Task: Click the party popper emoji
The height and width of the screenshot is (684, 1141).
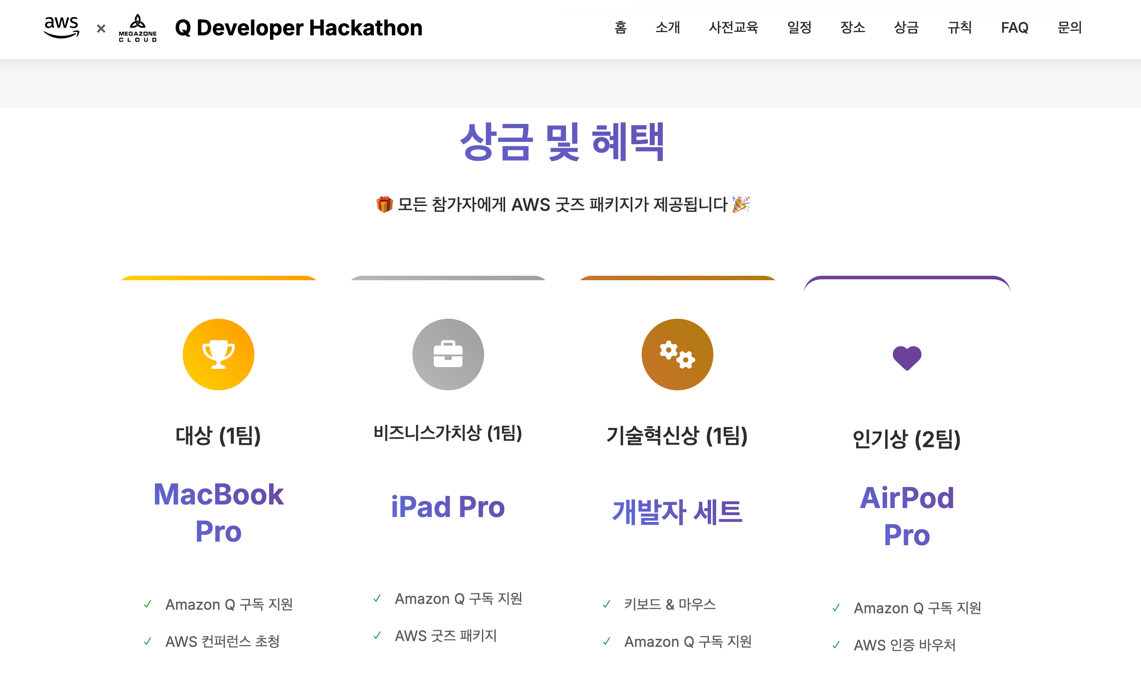Action: click(741, 204)
